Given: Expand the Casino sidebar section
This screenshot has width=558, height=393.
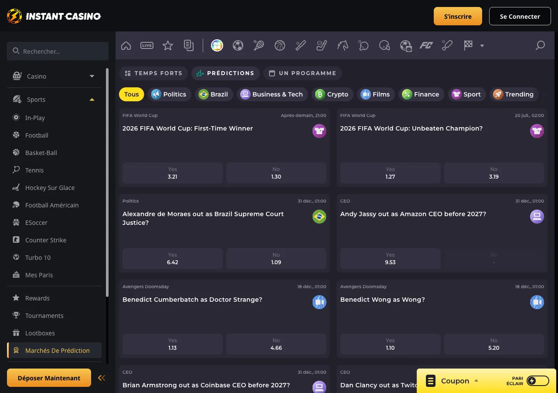Looking at the screenshot, I should pos(54,76).
